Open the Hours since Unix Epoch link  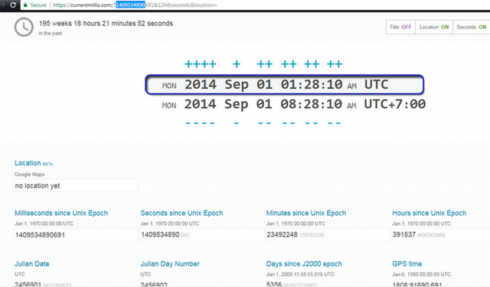(x=429, y=213)
